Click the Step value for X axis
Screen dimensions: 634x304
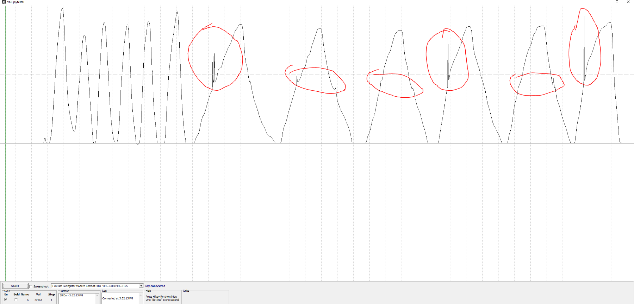[x=51, y=300]
